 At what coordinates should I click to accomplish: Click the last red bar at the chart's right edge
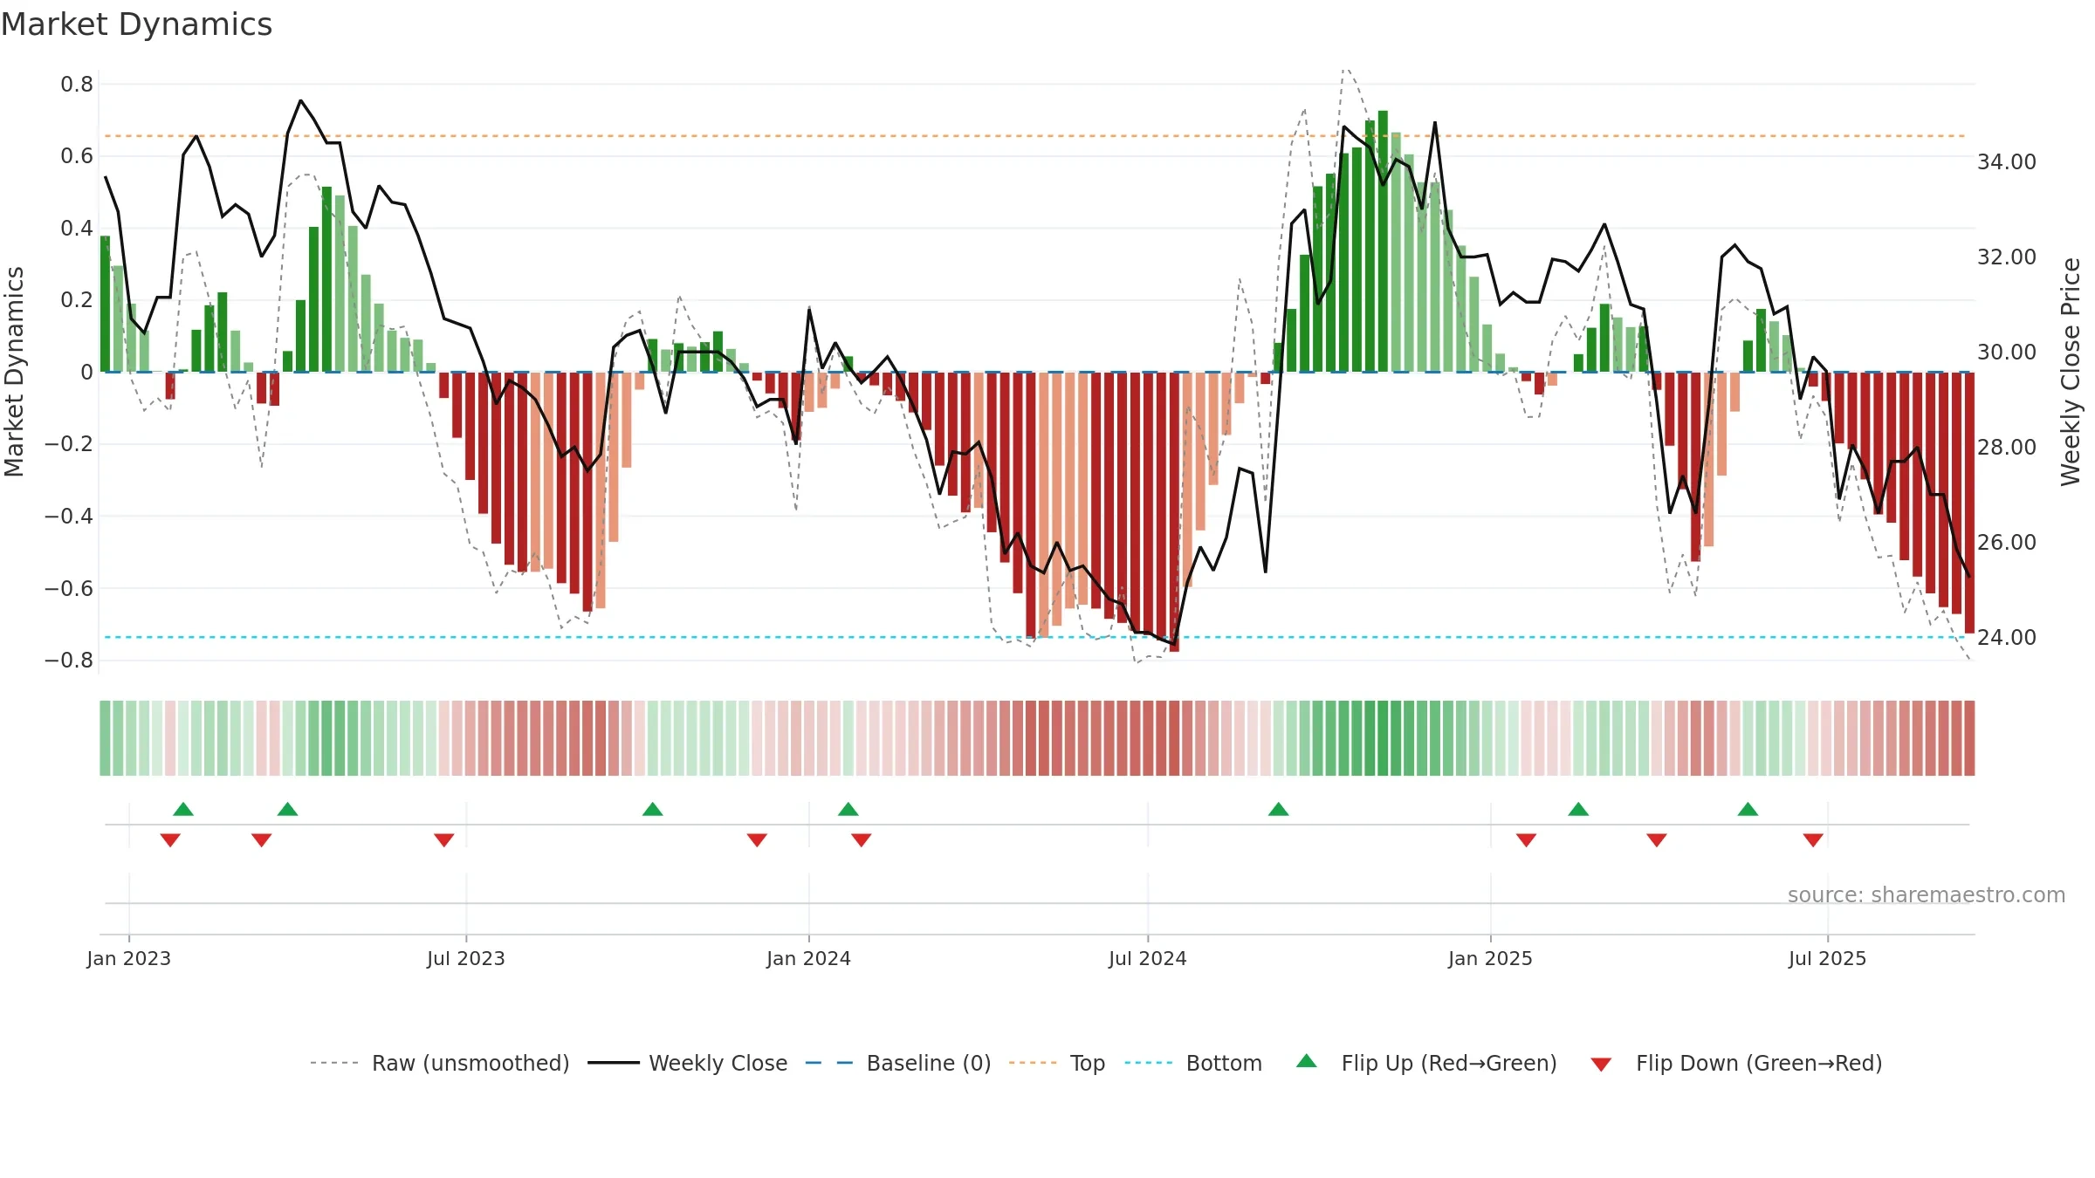pyautogui.click(x=1969, y=503)
